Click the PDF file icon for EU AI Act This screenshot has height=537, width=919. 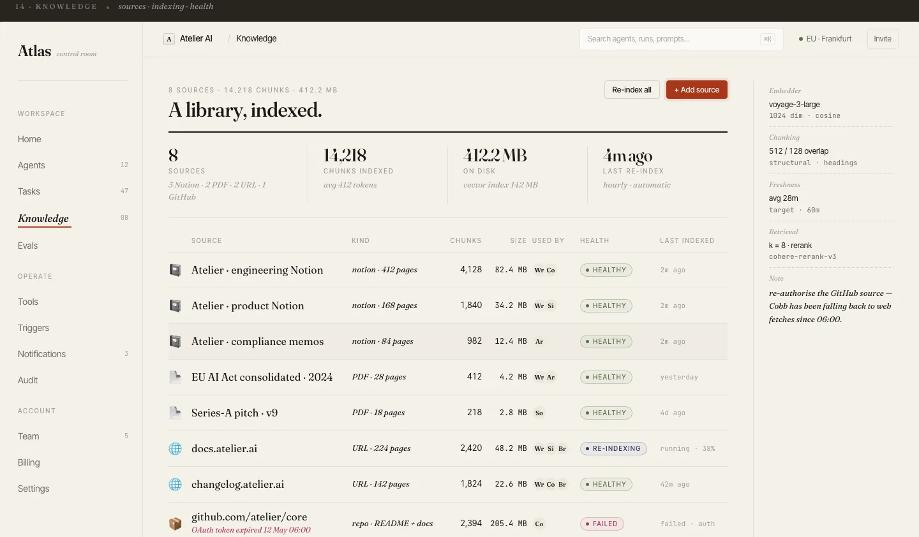[x=175, y=377]
